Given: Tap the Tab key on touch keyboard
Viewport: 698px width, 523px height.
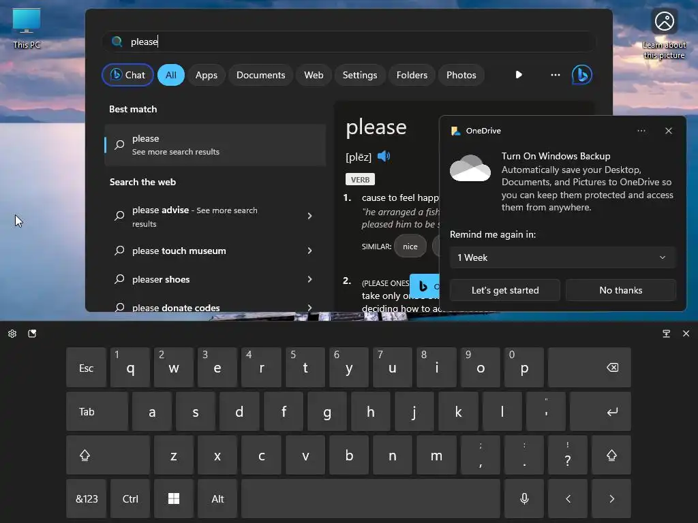Looking at the screenshot, I should [97, 411].
